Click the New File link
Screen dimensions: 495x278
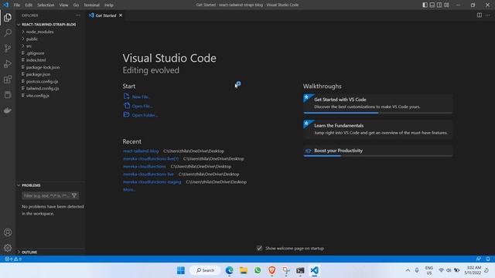pyautogui.click(x=141, y=97)
